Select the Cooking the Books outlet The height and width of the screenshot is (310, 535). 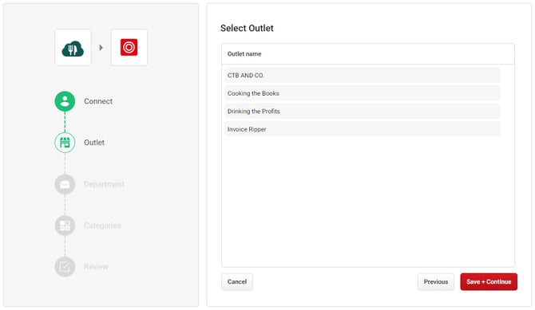[x=362, y=93]
